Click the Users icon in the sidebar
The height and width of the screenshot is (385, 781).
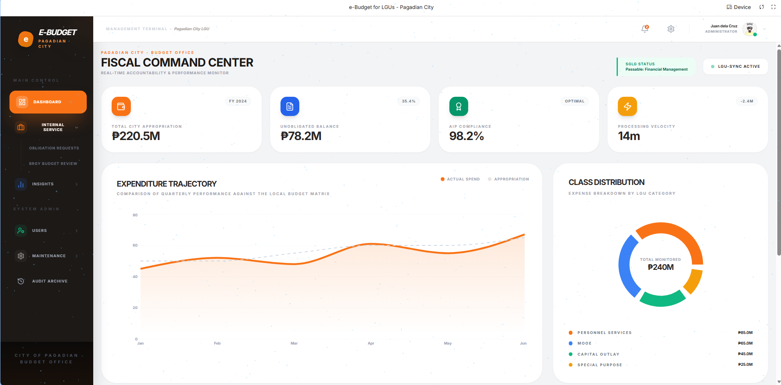pos(20,230)
